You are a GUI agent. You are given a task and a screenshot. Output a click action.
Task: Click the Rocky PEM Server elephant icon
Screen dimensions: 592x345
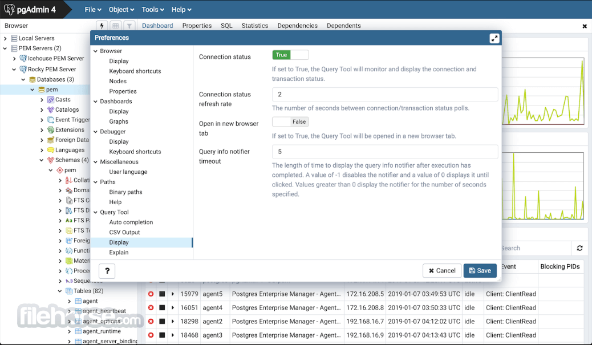tap(23, 69)
